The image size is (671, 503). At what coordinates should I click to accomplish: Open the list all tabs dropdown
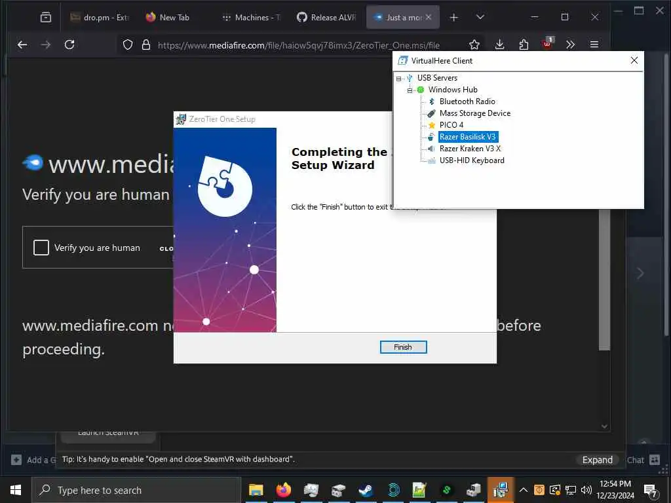tap(480, 17)
